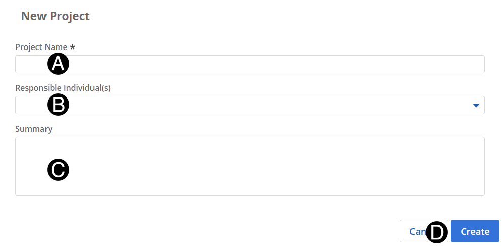Dismiss the form using the Cancel button
This screenshot has width=504, height=246.
414,231
